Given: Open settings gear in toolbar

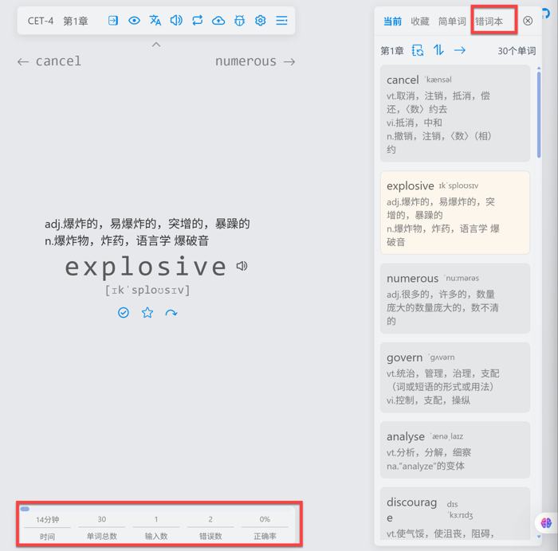Looking at the screenshot, I should [x=261, y=21].
